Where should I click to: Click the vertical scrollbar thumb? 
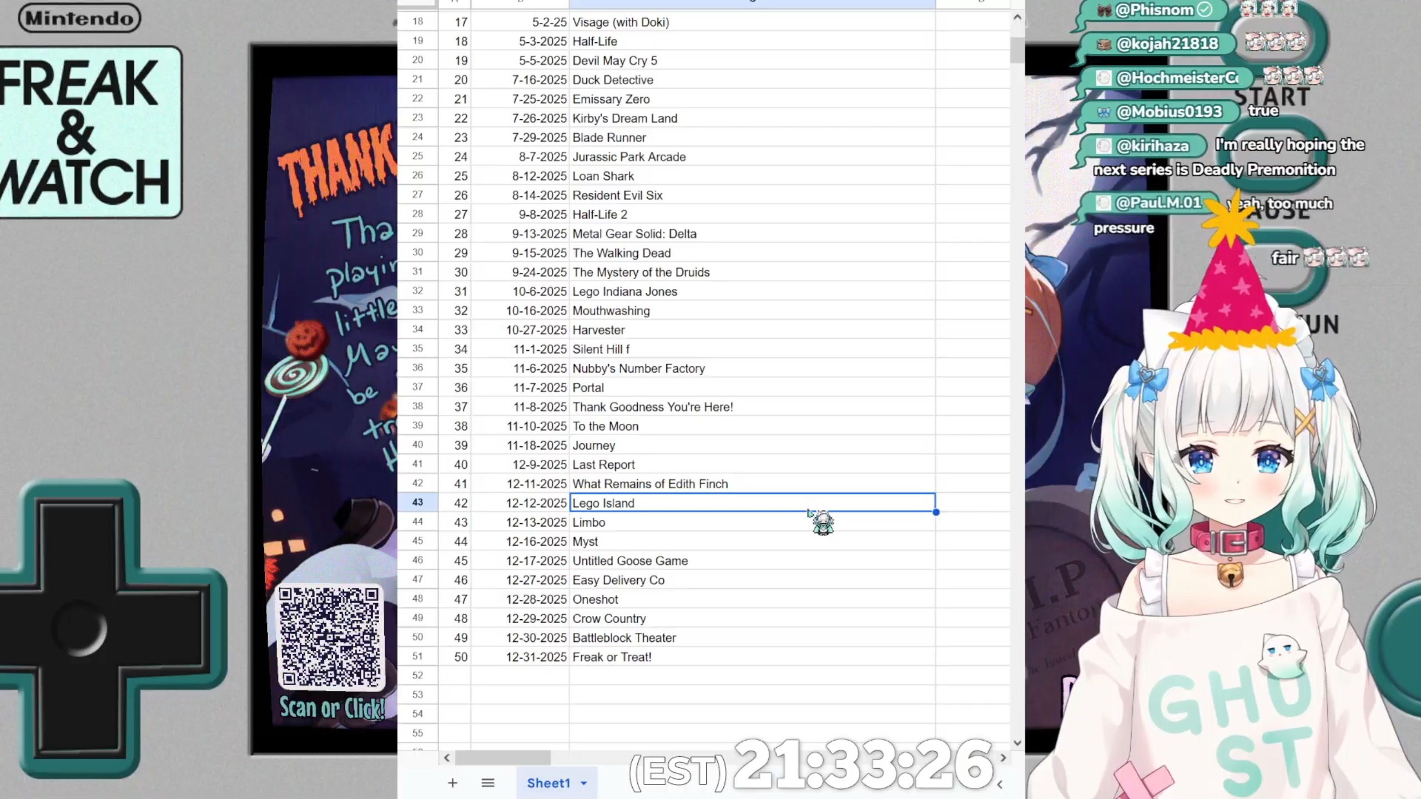point(1017,50)
